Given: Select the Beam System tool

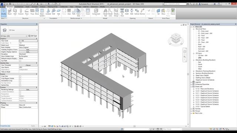Looking at the screenshot, I should point(42,12).
